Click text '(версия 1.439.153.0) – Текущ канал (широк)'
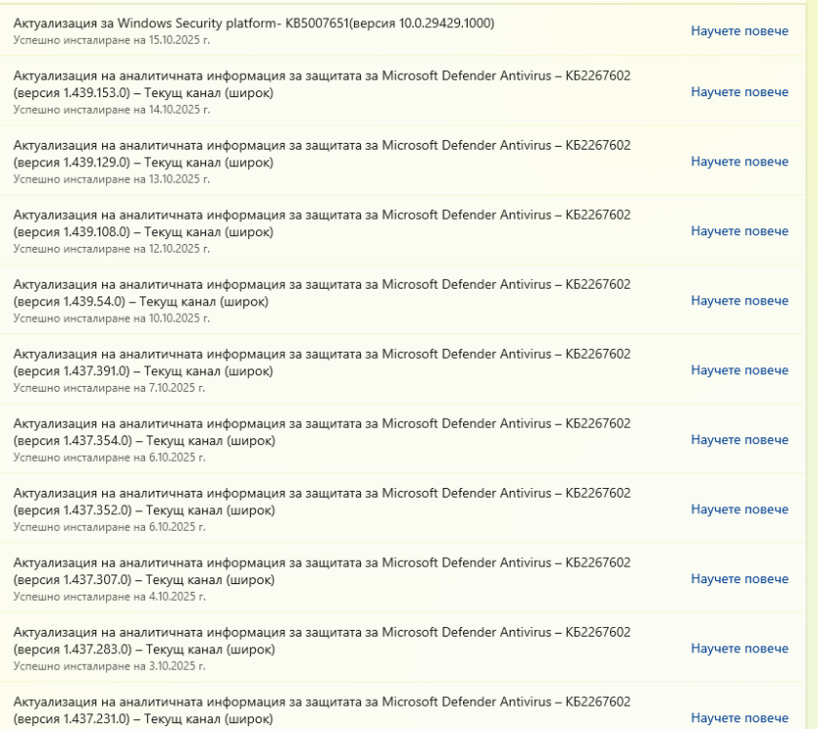 pyautogui.click(x=143, y=93)
